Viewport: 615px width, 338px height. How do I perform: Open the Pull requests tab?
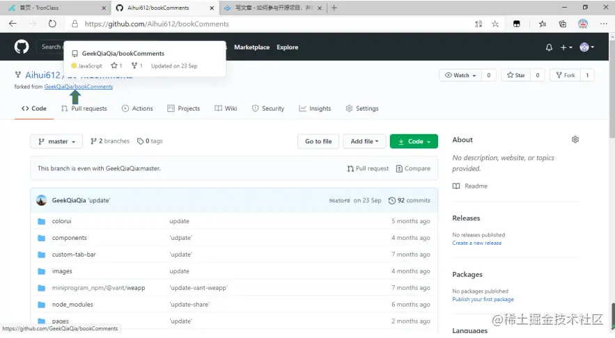[x=84, y=108]
